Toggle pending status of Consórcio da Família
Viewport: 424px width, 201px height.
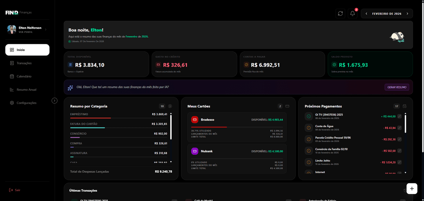309,151
